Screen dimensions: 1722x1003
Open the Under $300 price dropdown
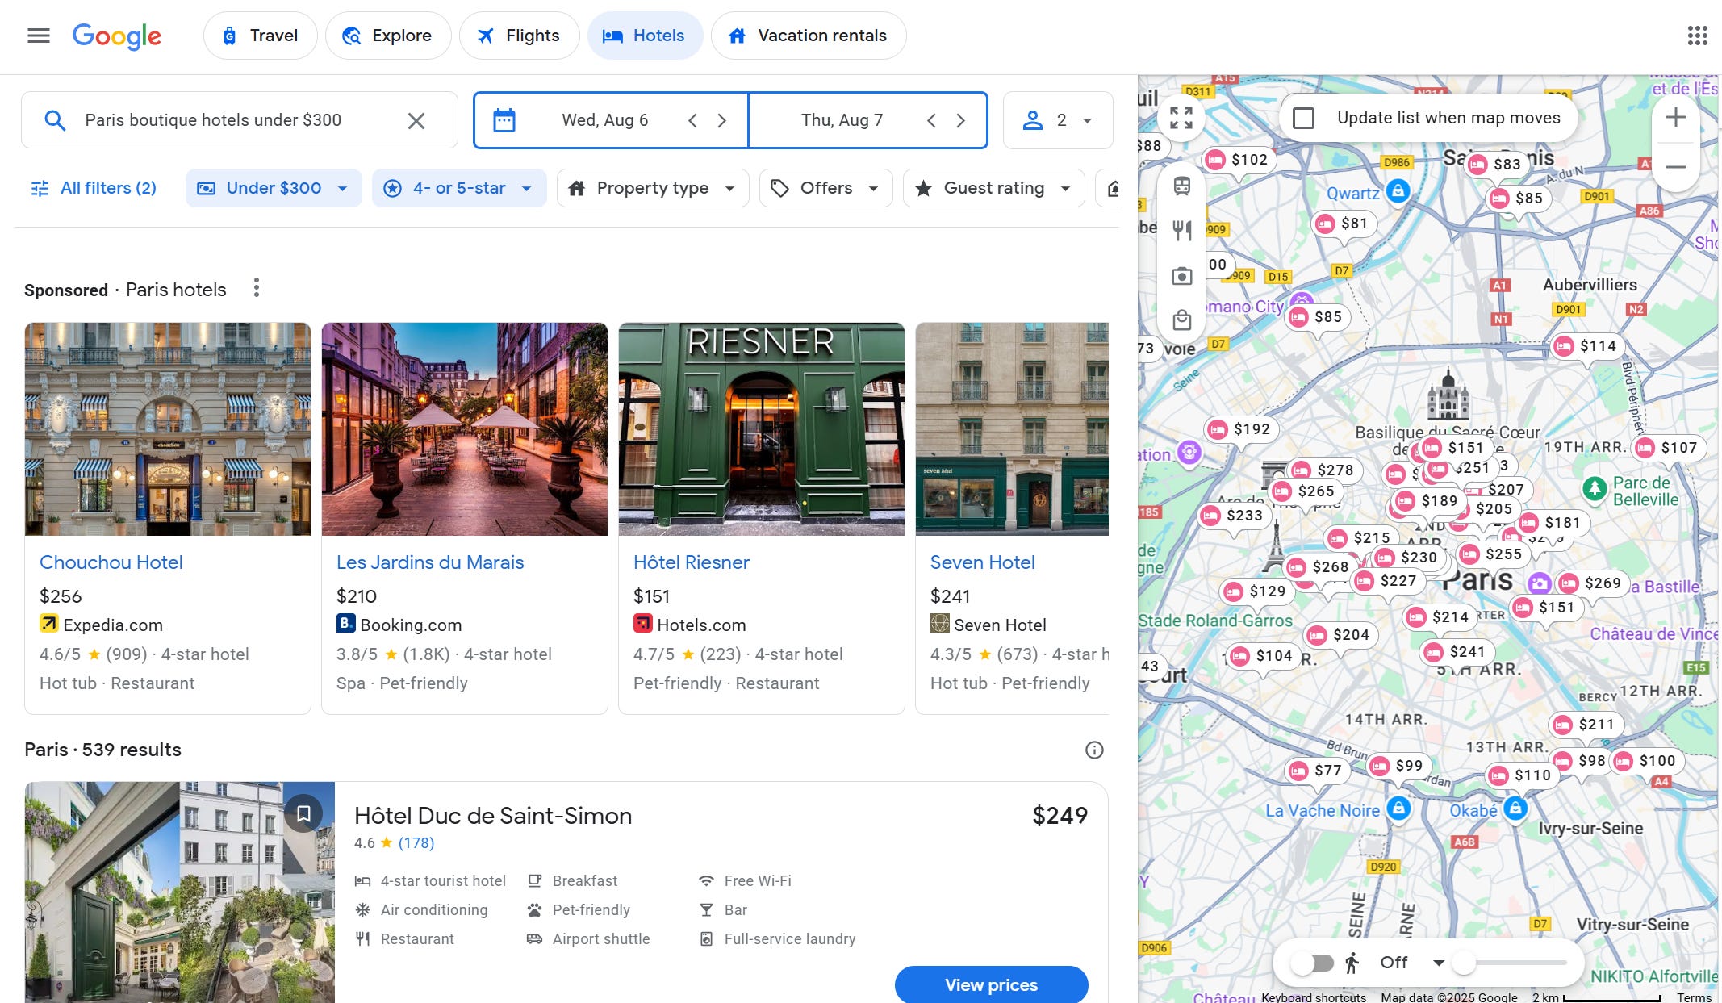point(274,188)
